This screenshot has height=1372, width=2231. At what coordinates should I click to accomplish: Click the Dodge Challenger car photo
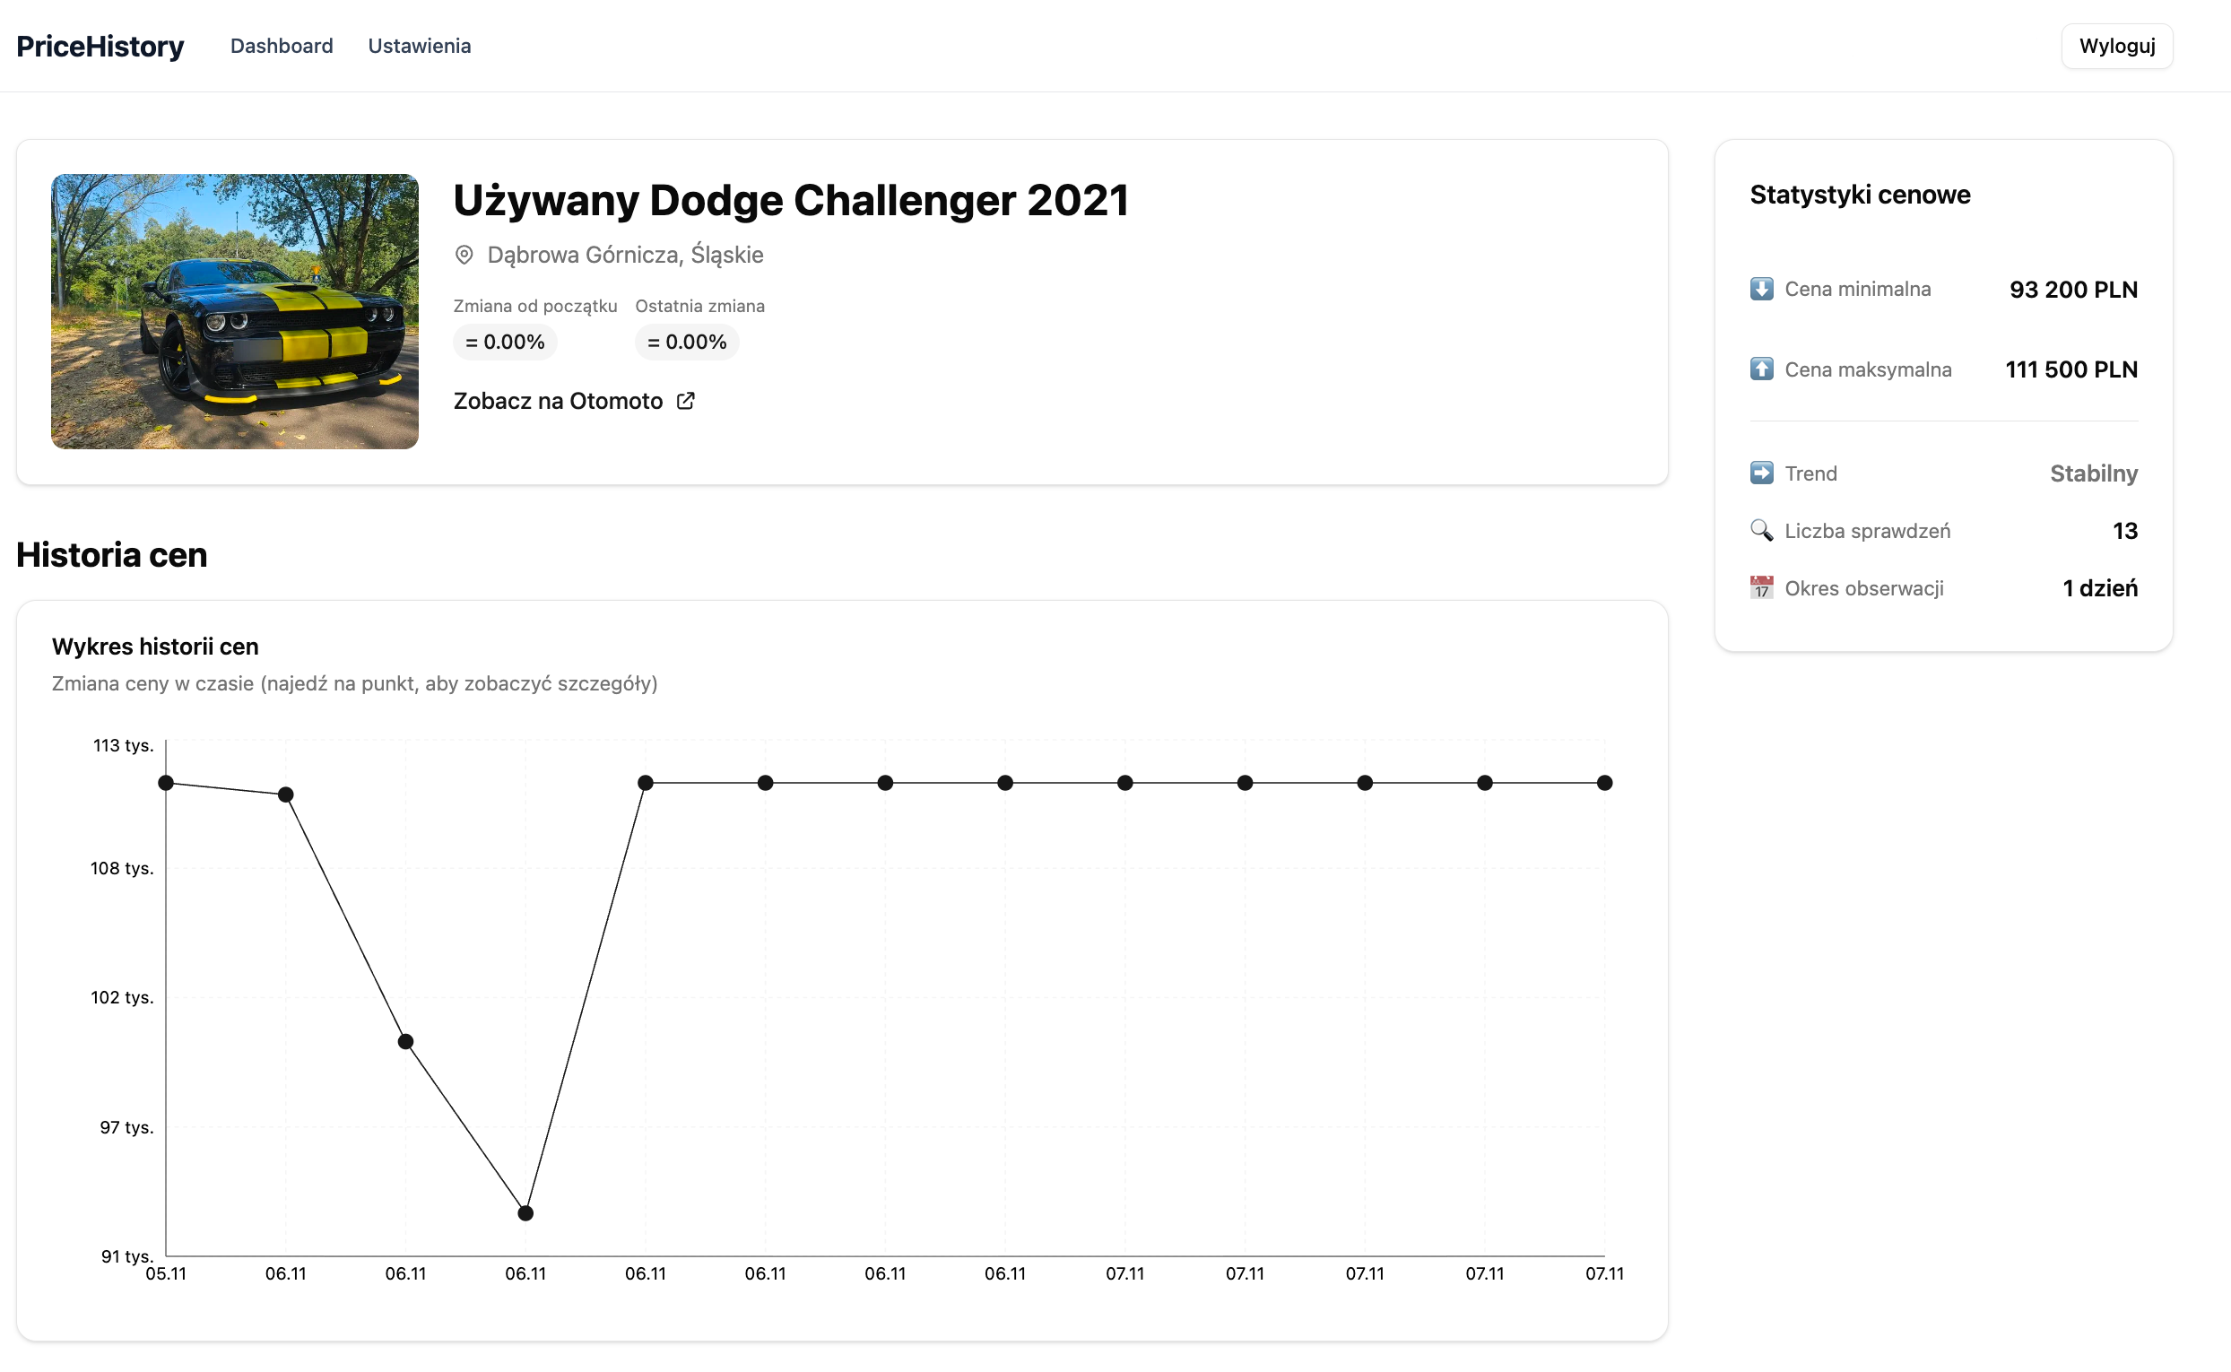[x=234, y=311]
